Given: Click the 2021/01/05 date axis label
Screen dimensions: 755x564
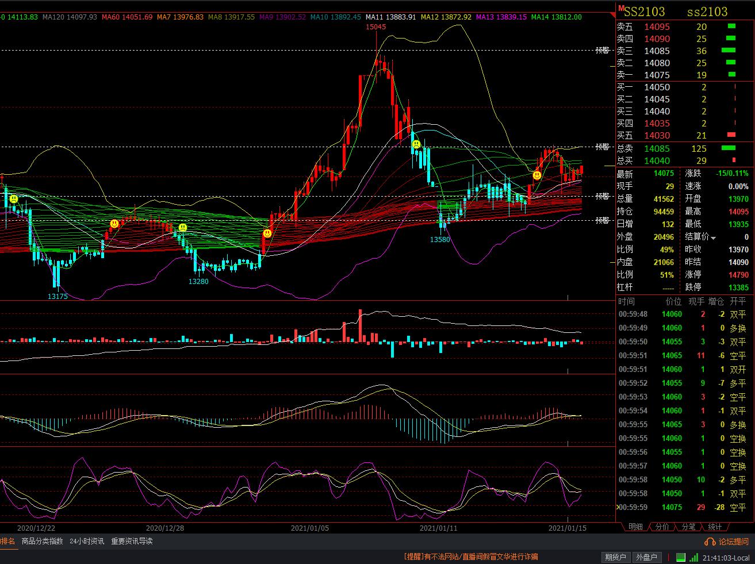Looking at the screenshot, I should tap(310, 528).
